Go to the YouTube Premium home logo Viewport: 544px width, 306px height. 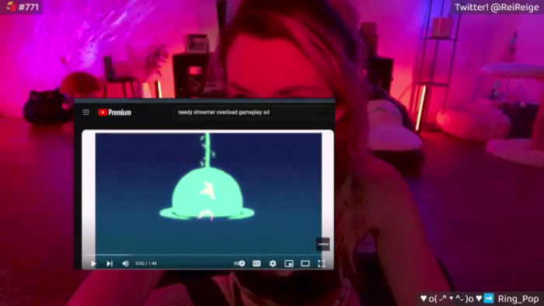pos(115,113)
